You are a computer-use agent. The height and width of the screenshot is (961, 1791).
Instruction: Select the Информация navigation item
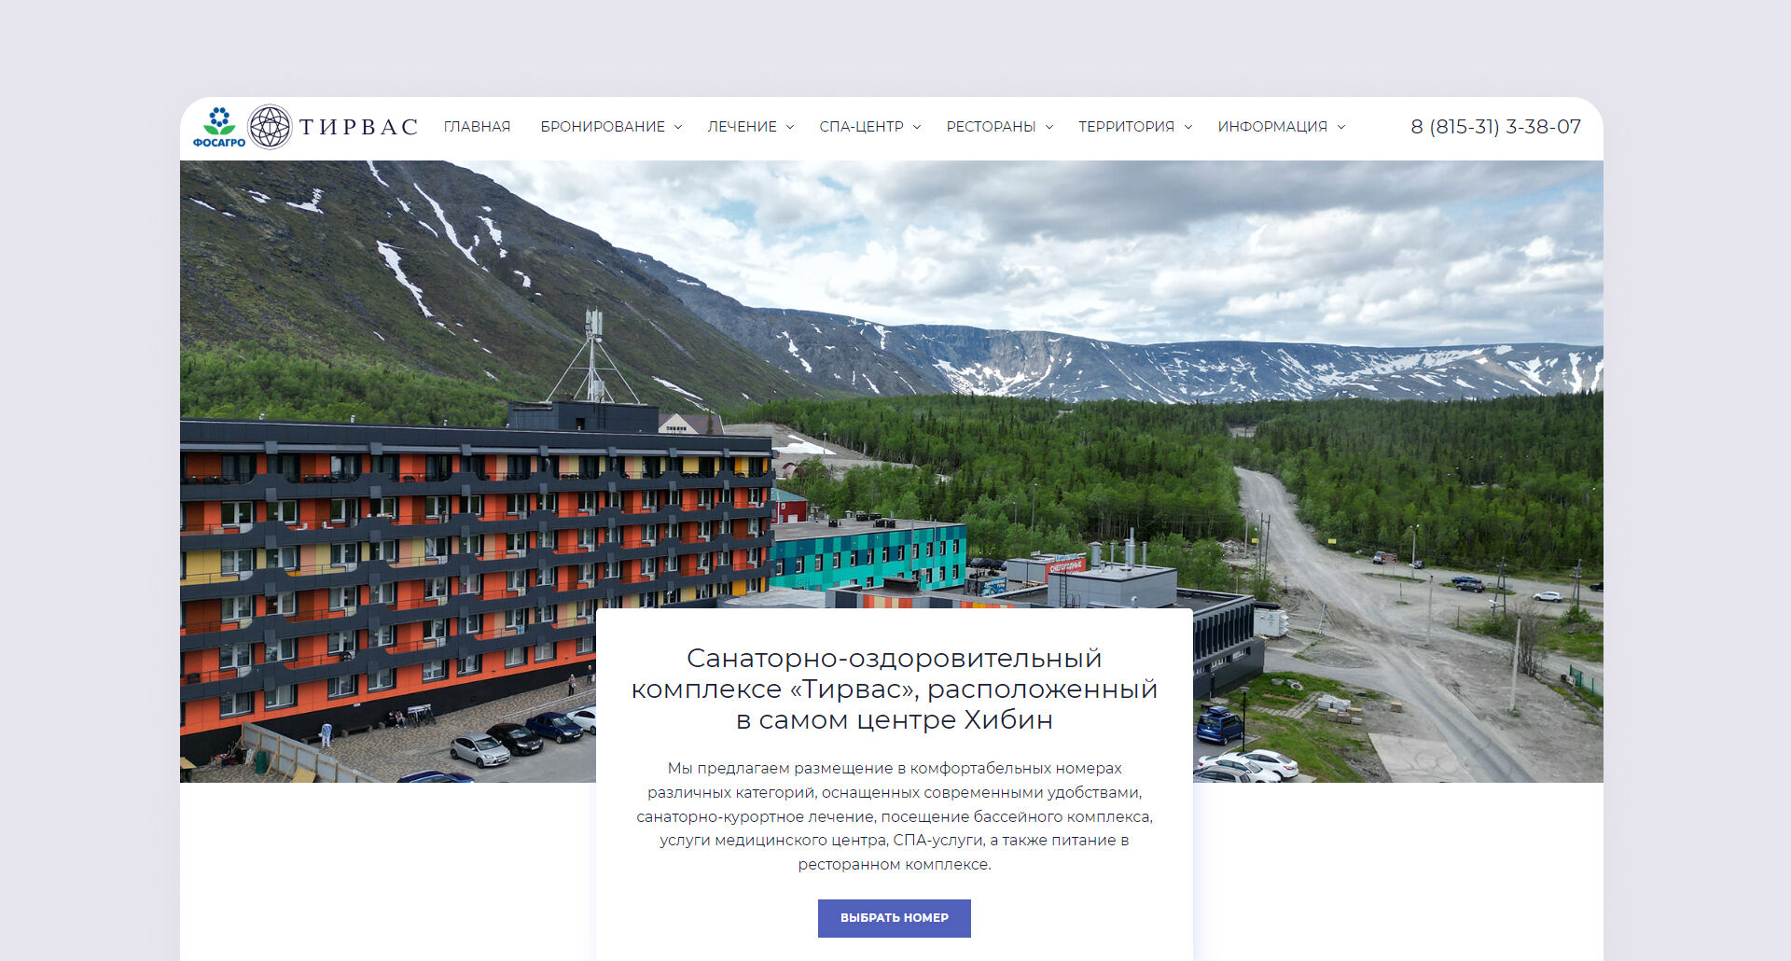click(1272, 127)
